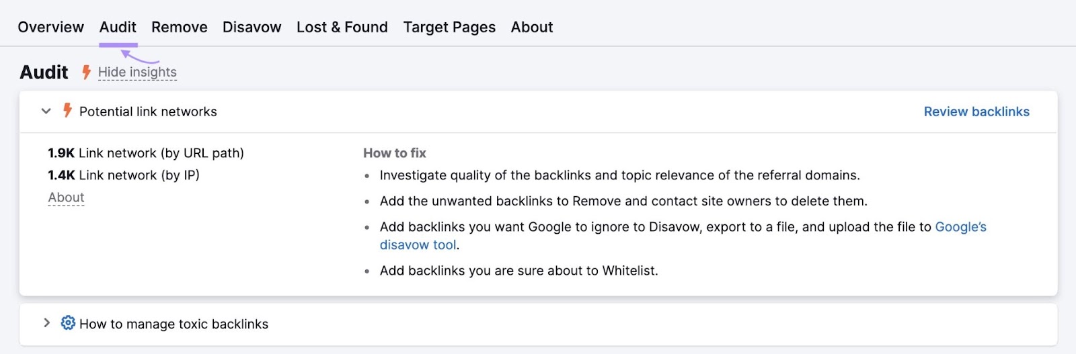
Task: Expand How to manage toxic backlinks chevron
Action: click(x=46, y=323)
